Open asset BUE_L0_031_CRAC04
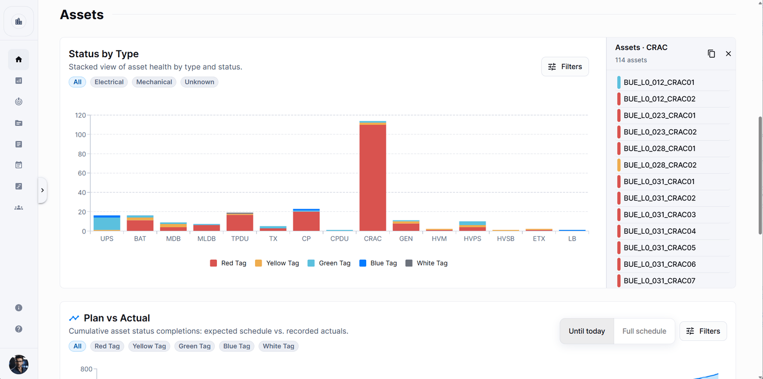Viewport: 763px width, 379px height. 673,231
